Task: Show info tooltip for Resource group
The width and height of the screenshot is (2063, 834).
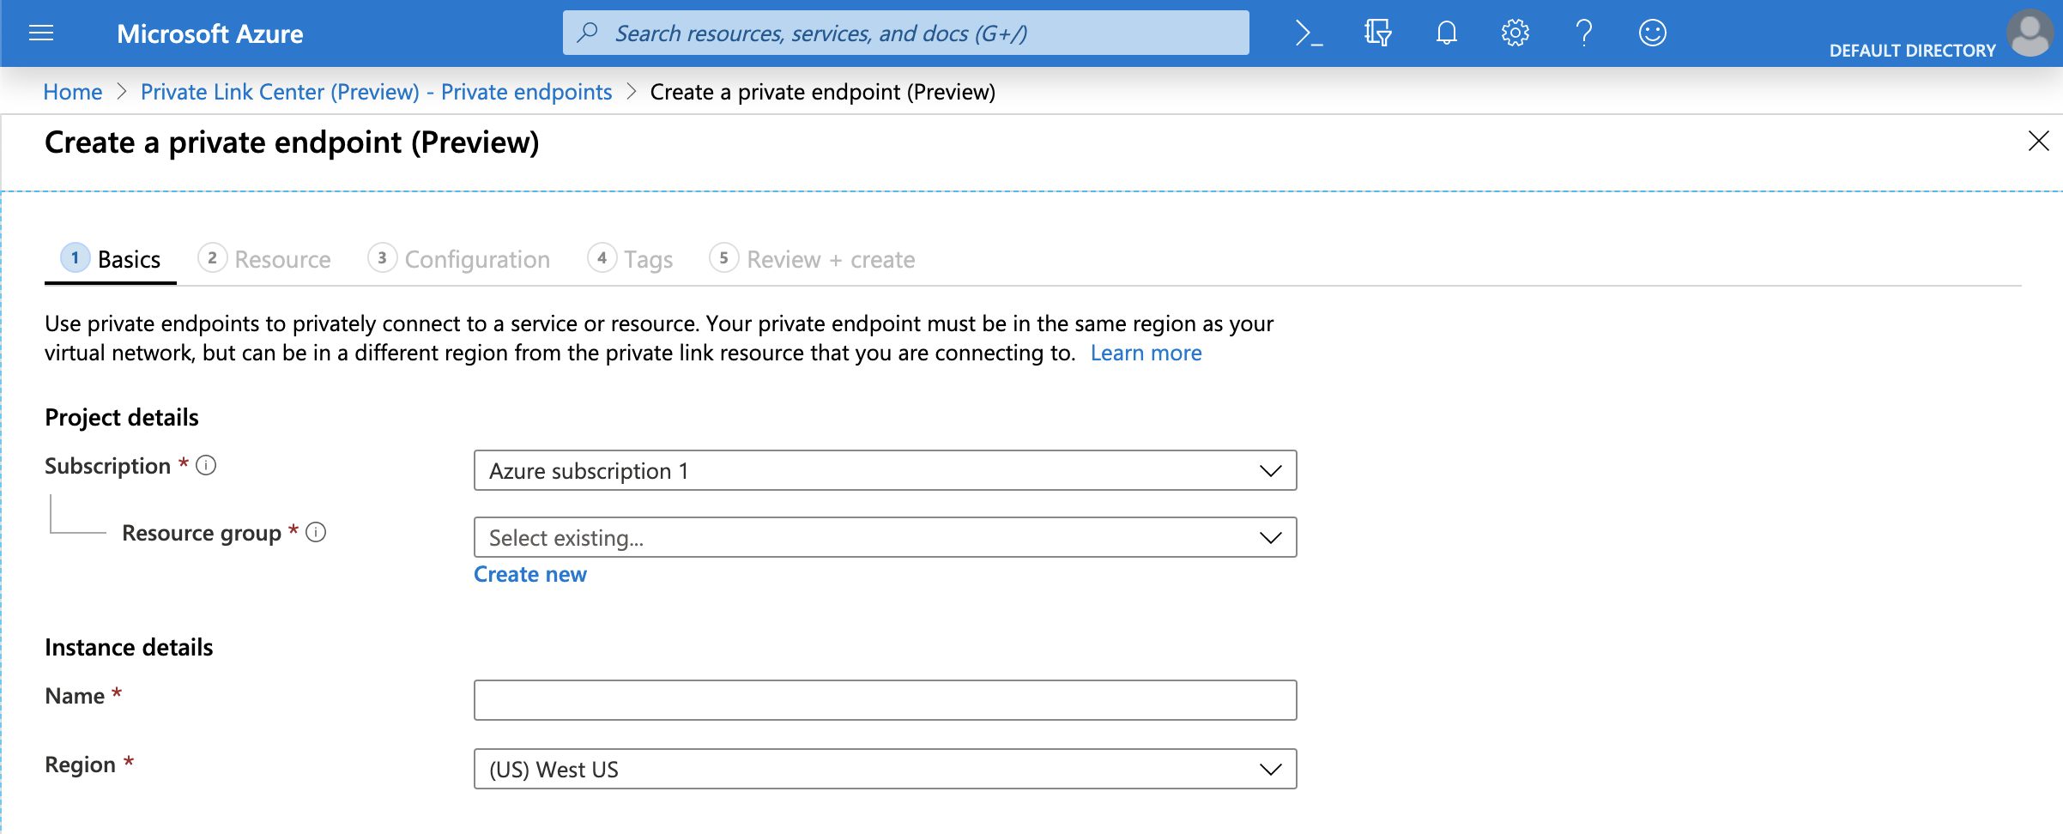Action: [x=316, y=533]
